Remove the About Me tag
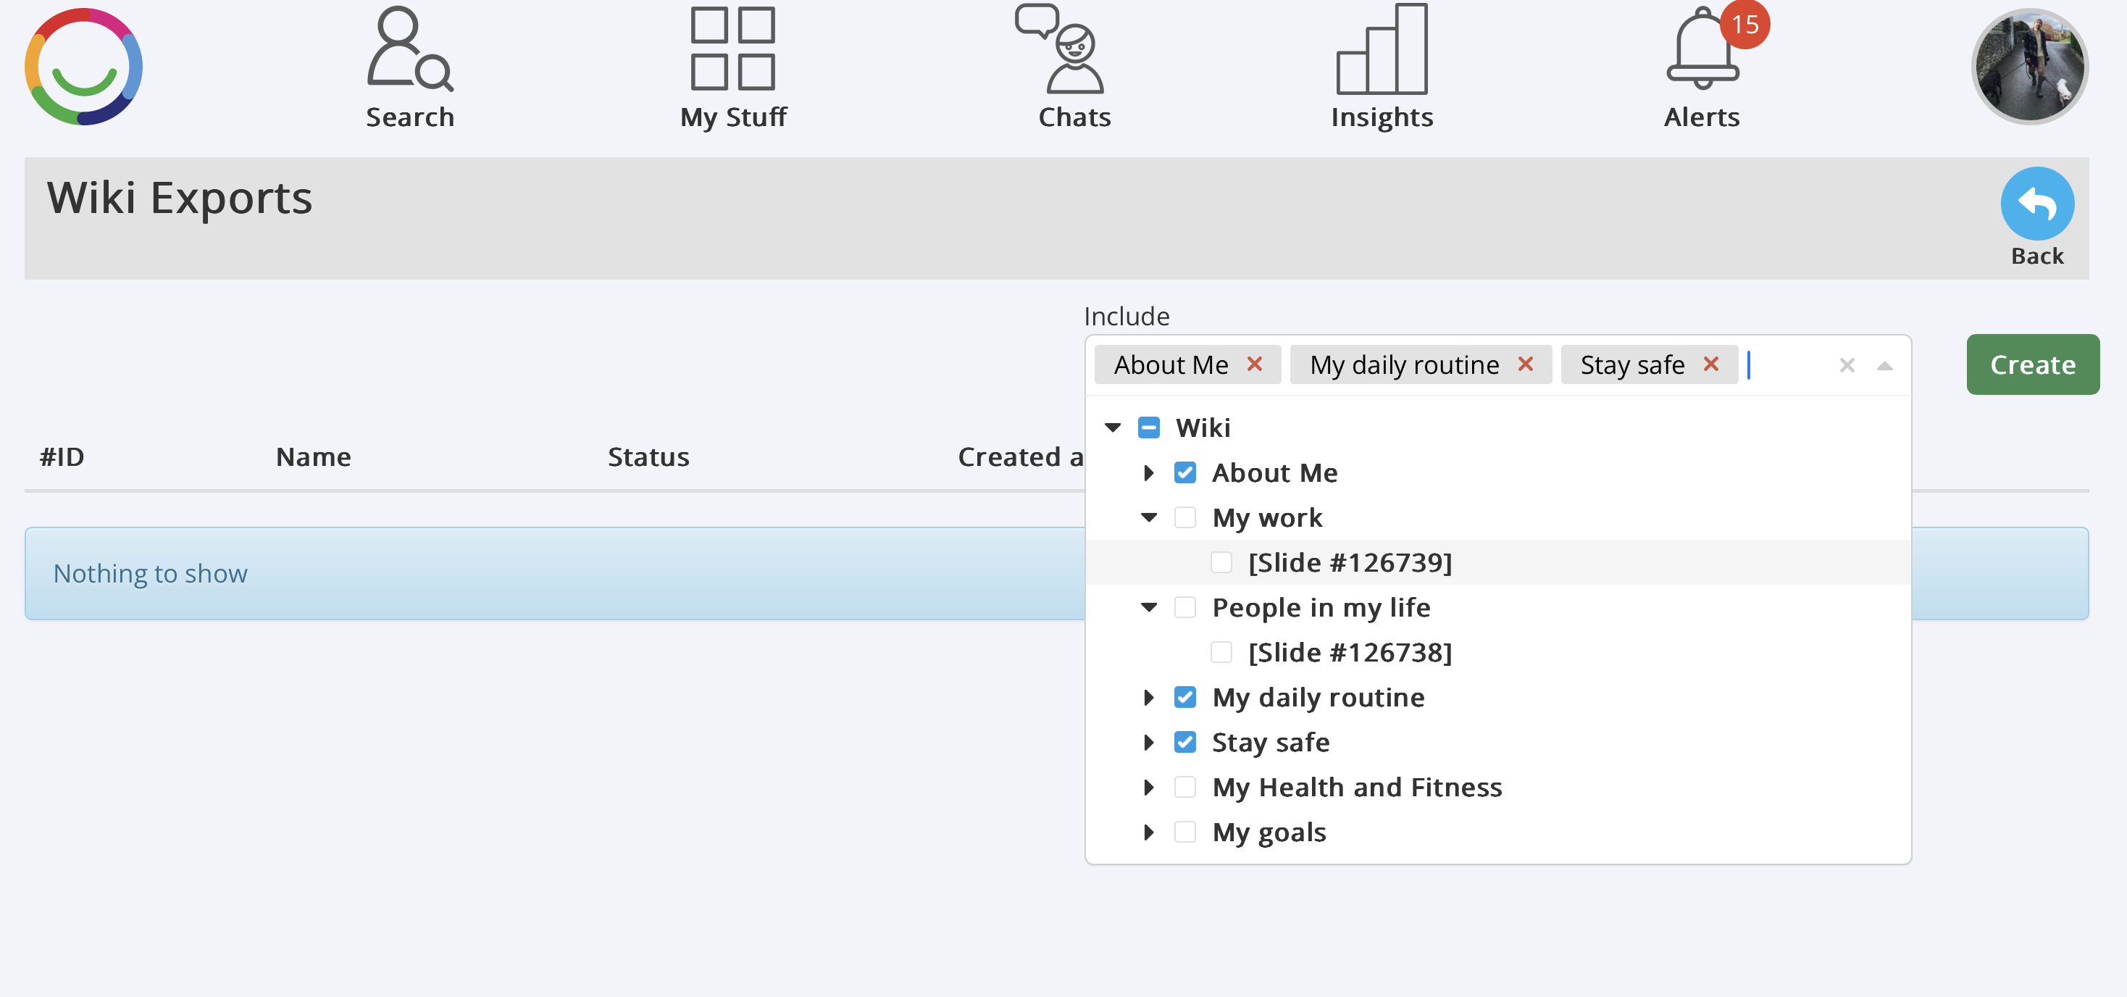Image resolution: width=2127 pixels, height=997 pixels. point(1254,364)
